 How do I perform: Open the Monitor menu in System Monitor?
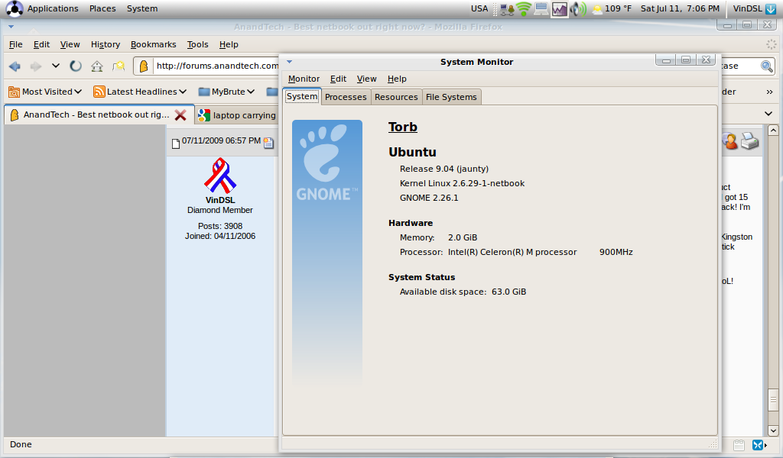(304, 79)
